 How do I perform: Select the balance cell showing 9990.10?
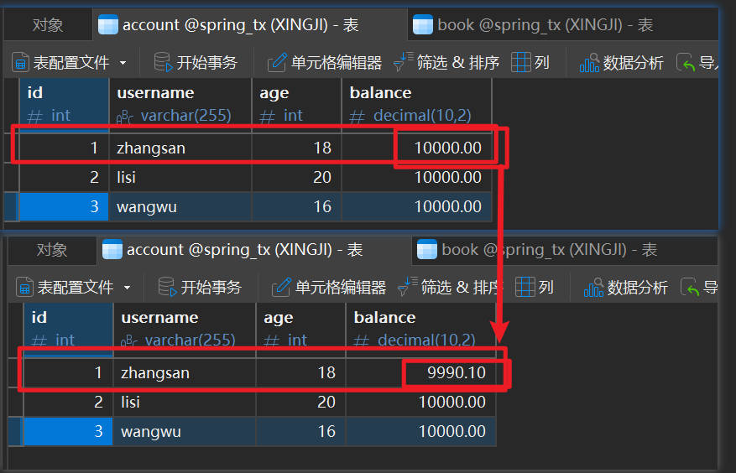[456, 373]
